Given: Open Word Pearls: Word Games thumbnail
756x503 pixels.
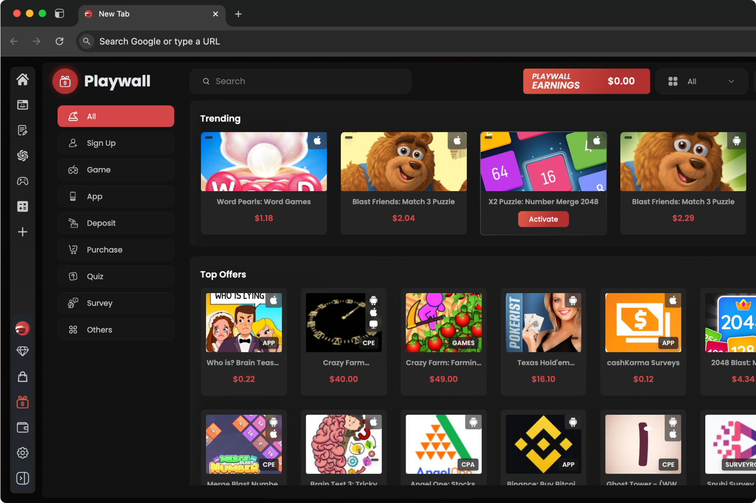Looking at the screenshot, I should pyautogui.click(x=264, y=161).
